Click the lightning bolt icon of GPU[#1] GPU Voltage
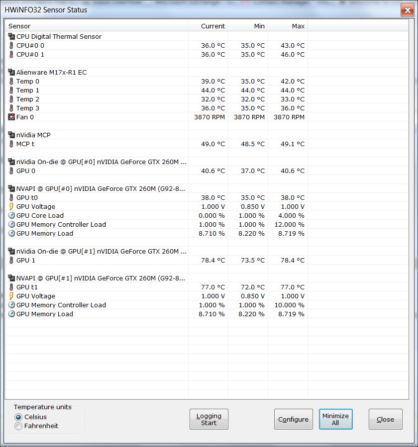 11,296
